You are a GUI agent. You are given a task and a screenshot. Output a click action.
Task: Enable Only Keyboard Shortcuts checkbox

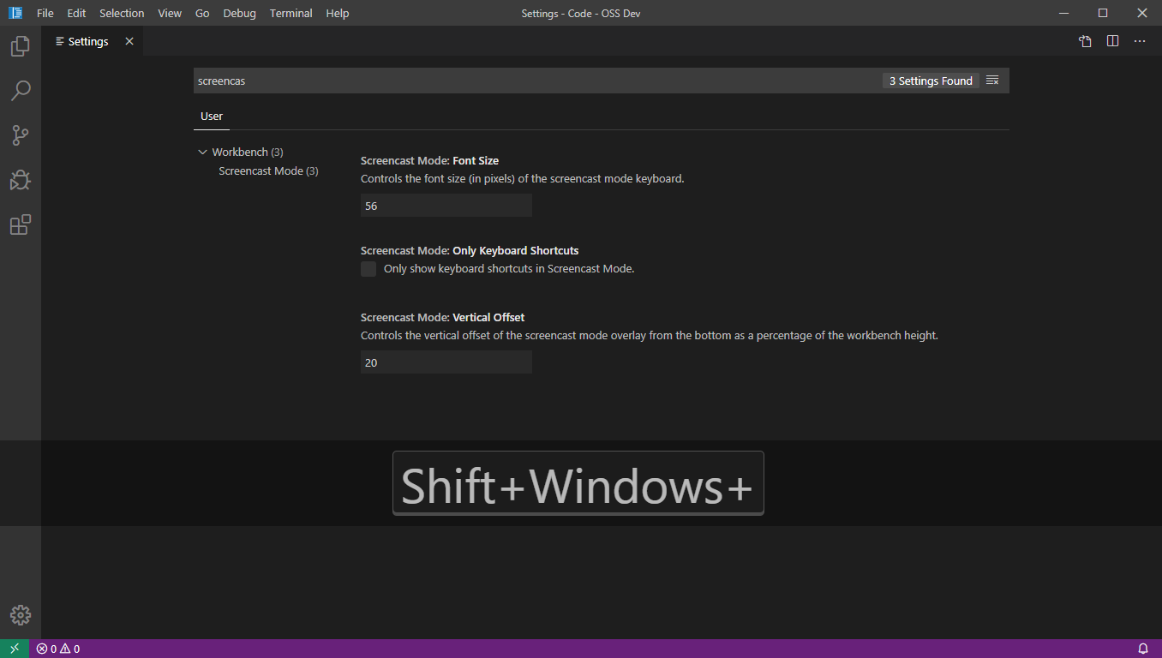click(368, 269)
